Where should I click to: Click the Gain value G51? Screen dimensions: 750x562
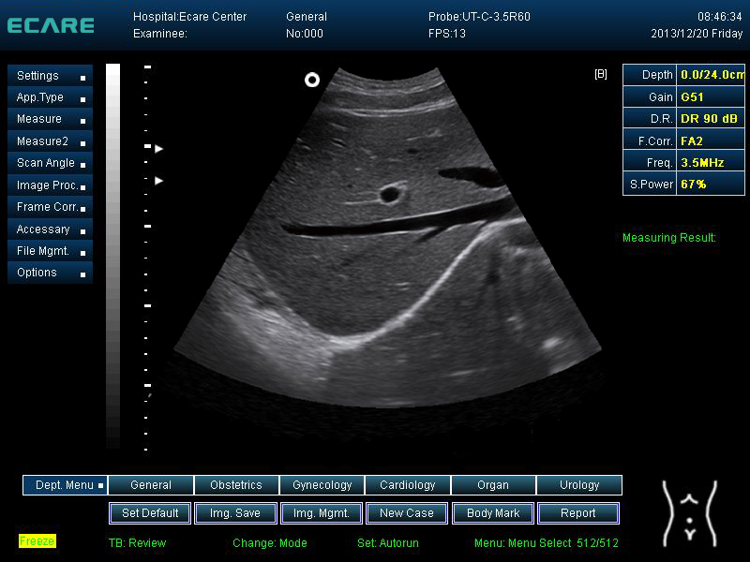point(711,97)
